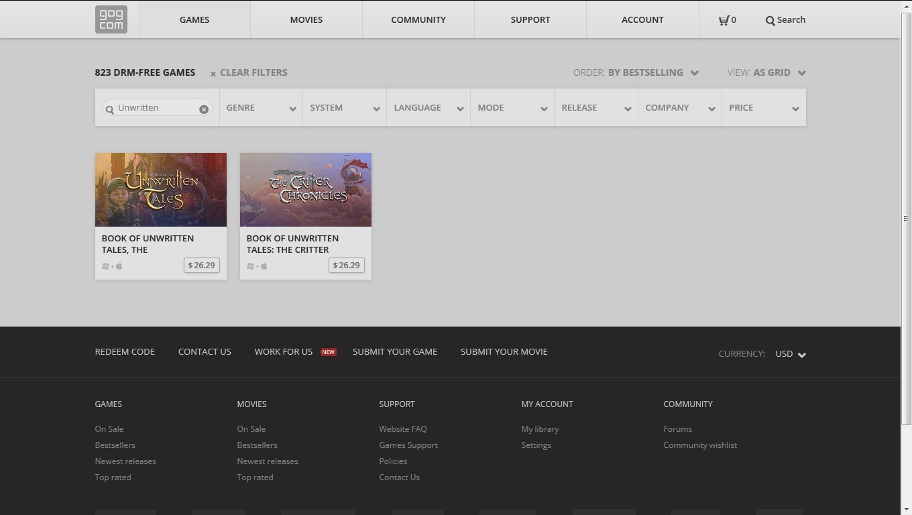Open the COMMUNITY navigation menu
This screenshot has width=912, height=515.
(418, 19)
